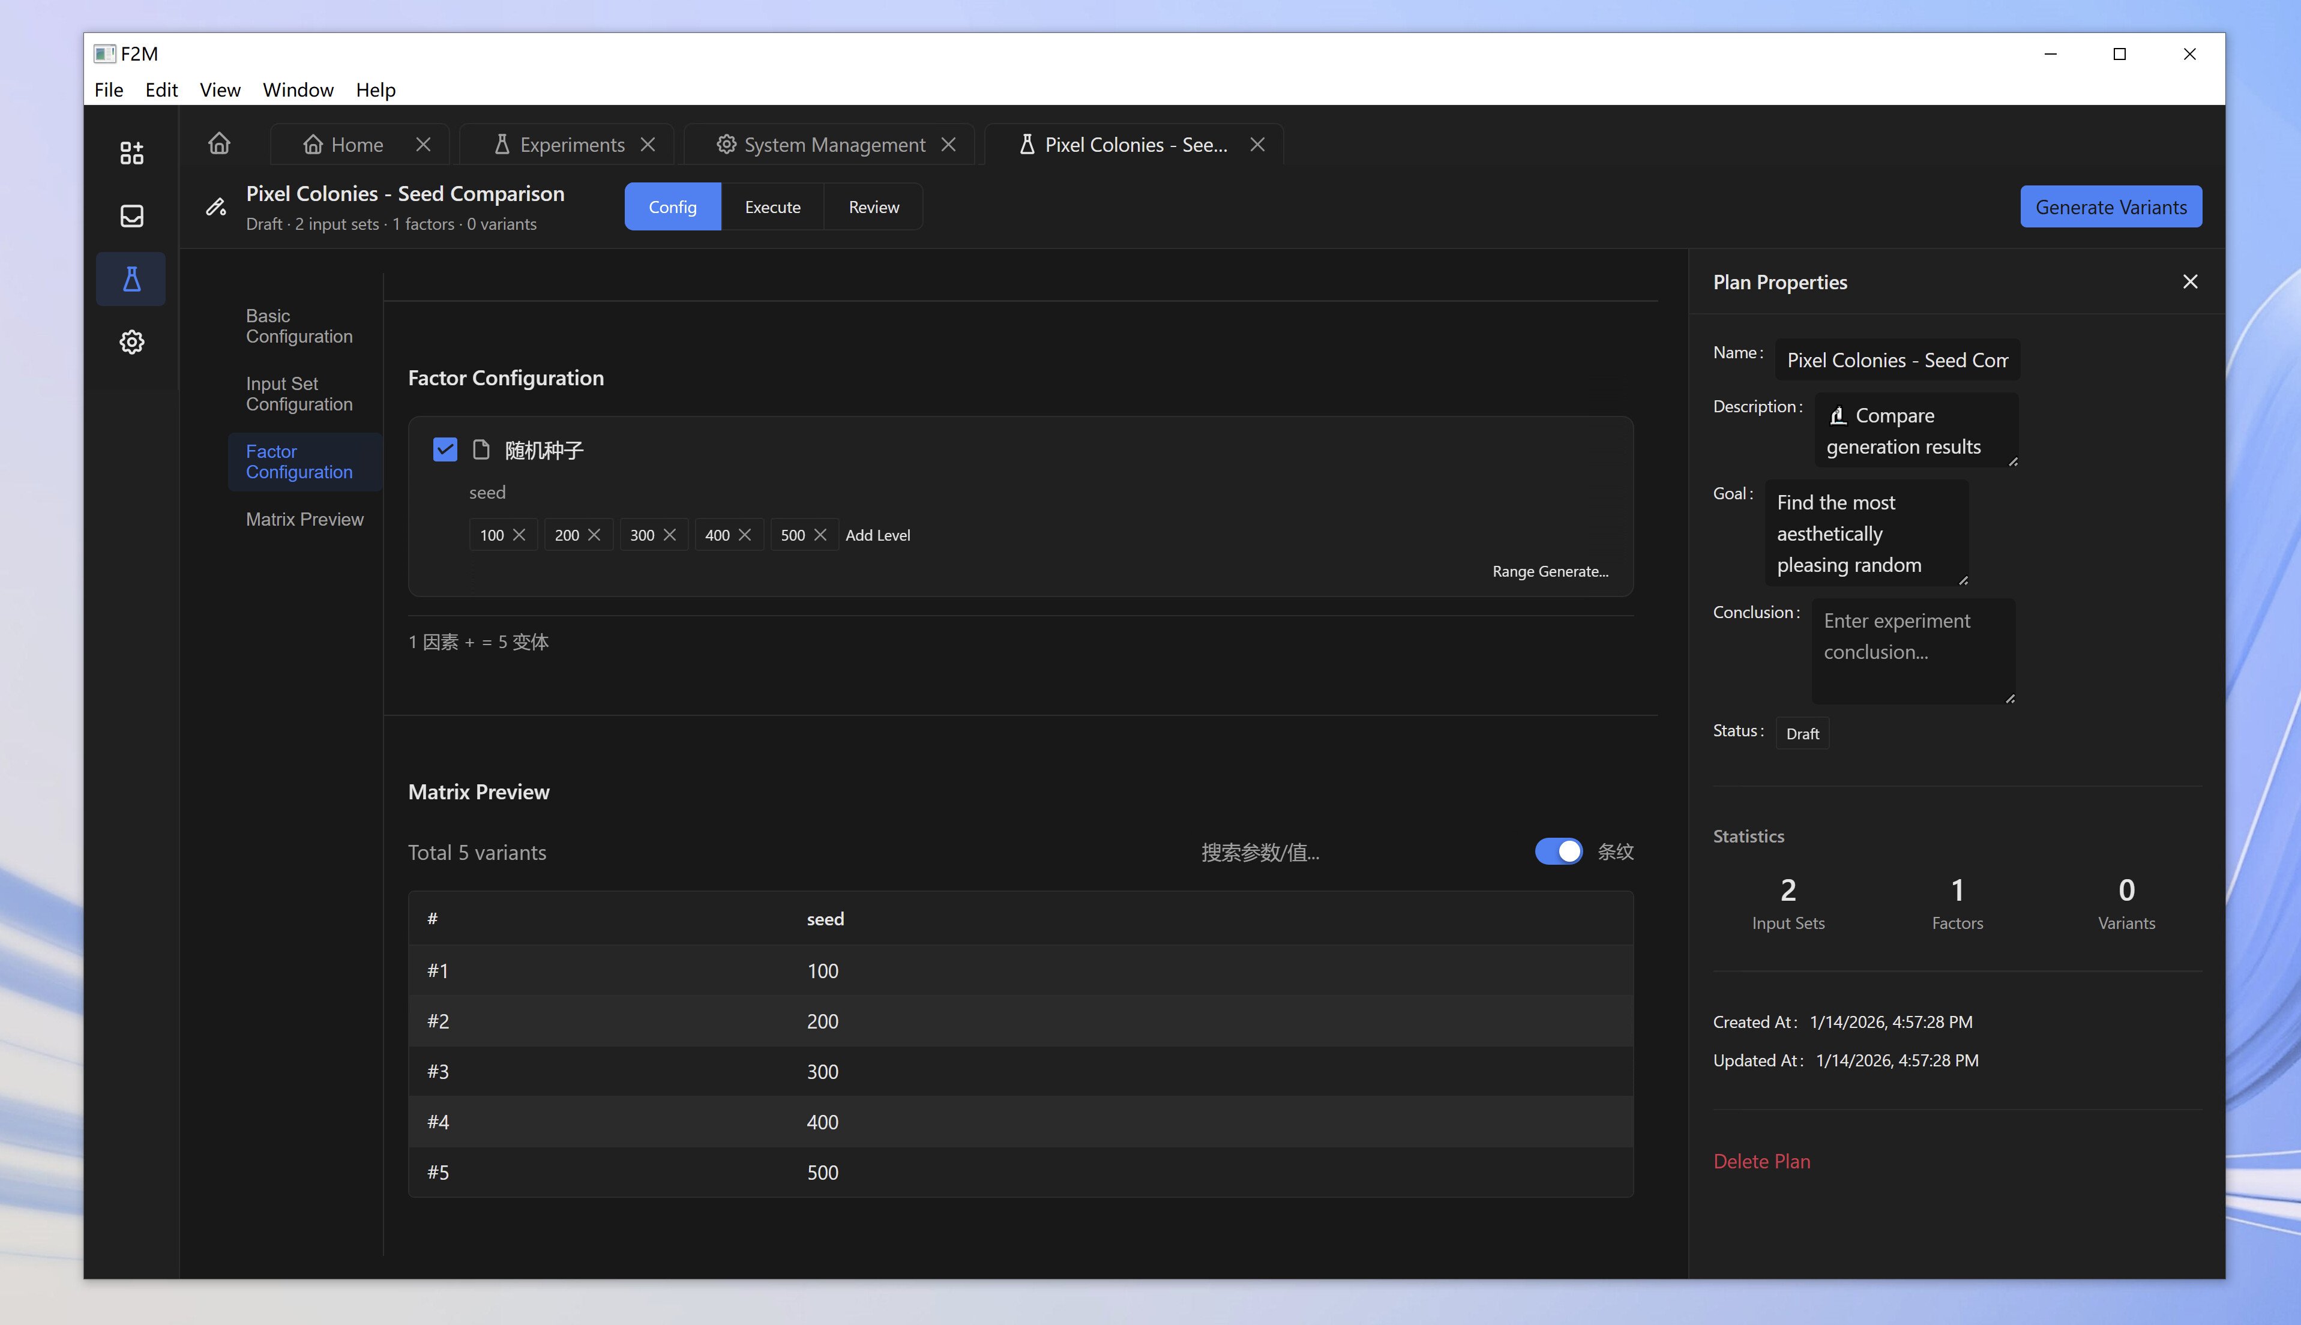Click the Generate Variants button
The width and height of the screenshot is (2301, 1325).
tap(2111, 206)
